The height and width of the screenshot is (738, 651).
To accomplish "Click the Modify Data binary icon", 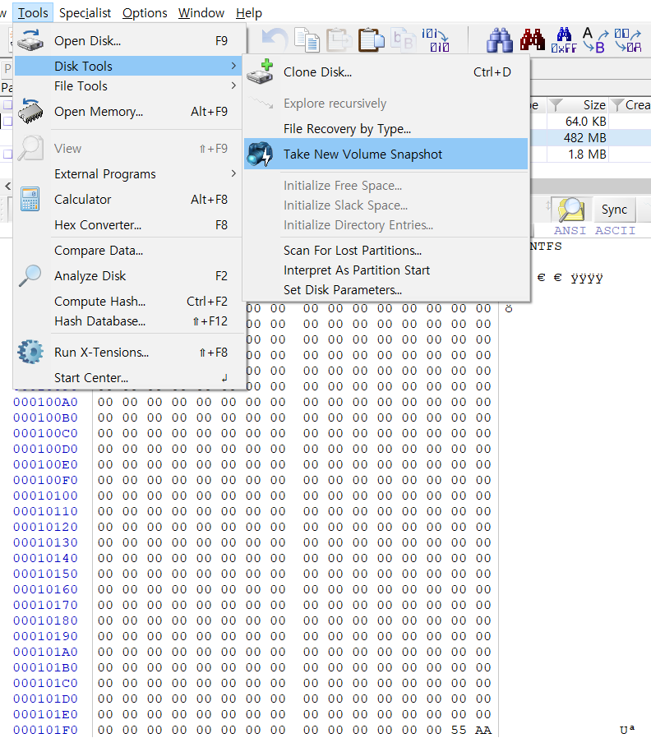I will [x=436, y=39].
